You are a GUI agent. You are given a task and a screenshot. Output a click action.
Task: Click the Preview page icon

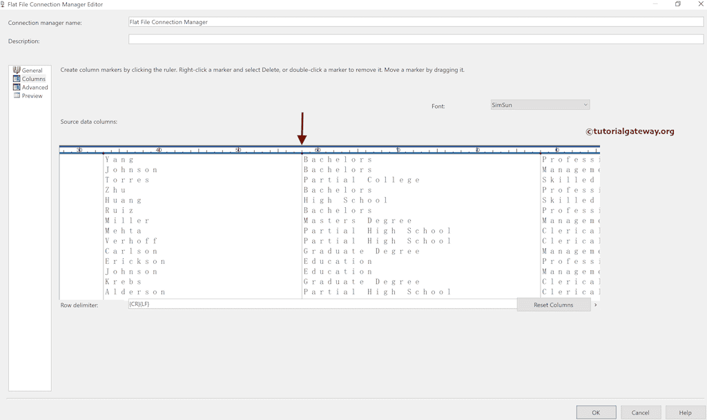coord(17,95)
